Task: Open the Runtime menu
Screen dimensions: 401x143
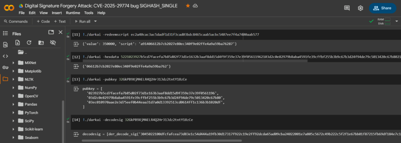Action: coord(73,13)
